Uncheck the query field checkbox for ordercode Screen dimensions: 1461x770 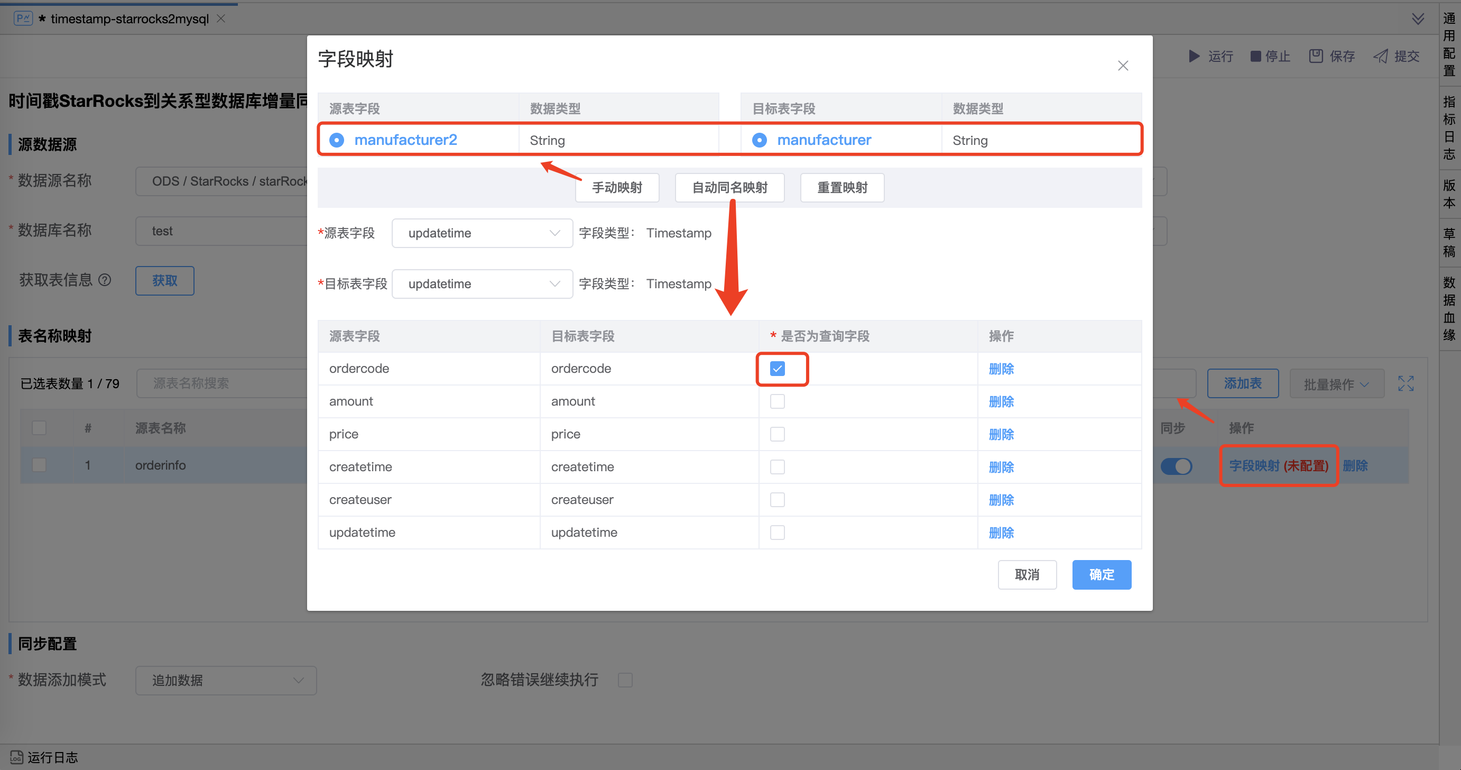[777, 369]
